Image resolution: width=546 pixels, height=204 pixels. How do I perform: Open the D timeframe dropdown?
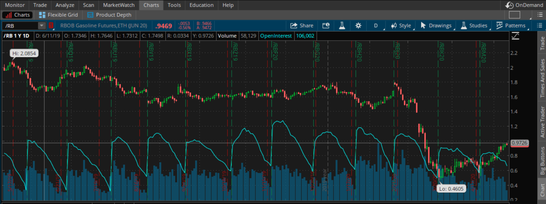click(x=376, y=26)
